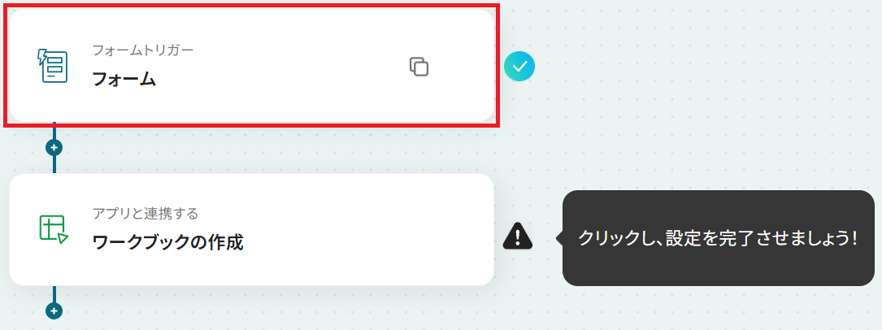Viewport: 882px width, 330px height.
Task: Select the フォームトリガー label text
Action: 143,50
